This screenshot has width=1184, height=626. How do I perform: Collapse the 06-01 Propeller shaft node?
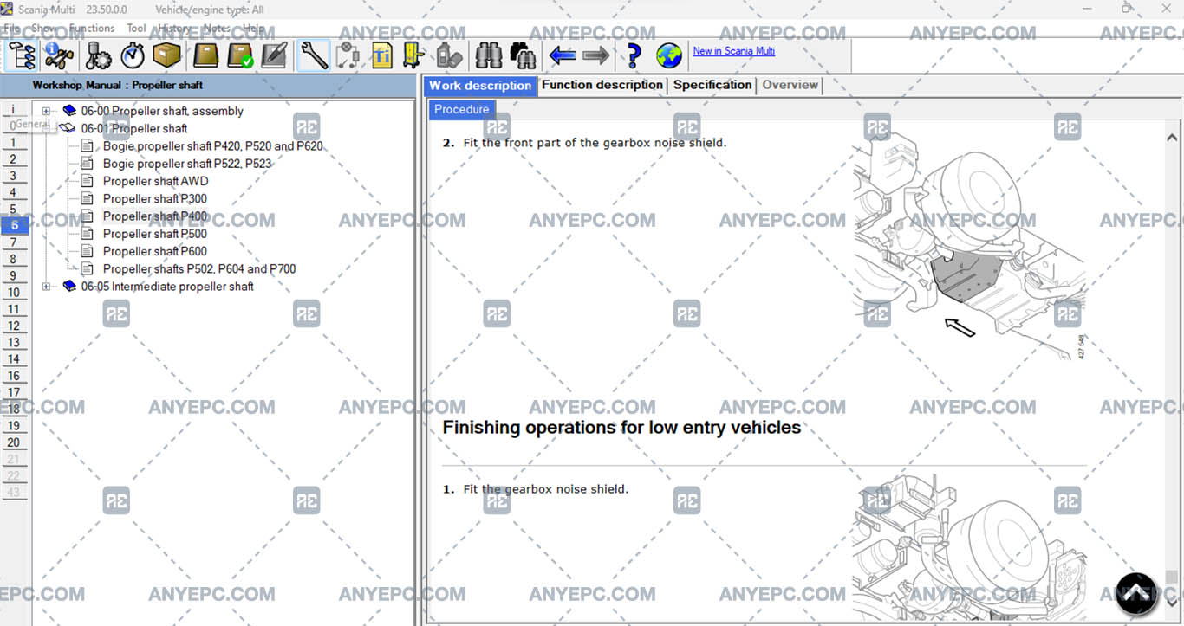46,128
